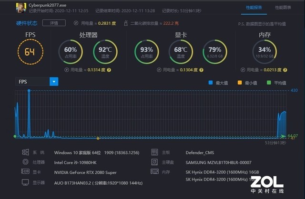Screen dimensions: 305x199
Task: Click the Windows system icon in specs
Action: [x=25, y=152]
